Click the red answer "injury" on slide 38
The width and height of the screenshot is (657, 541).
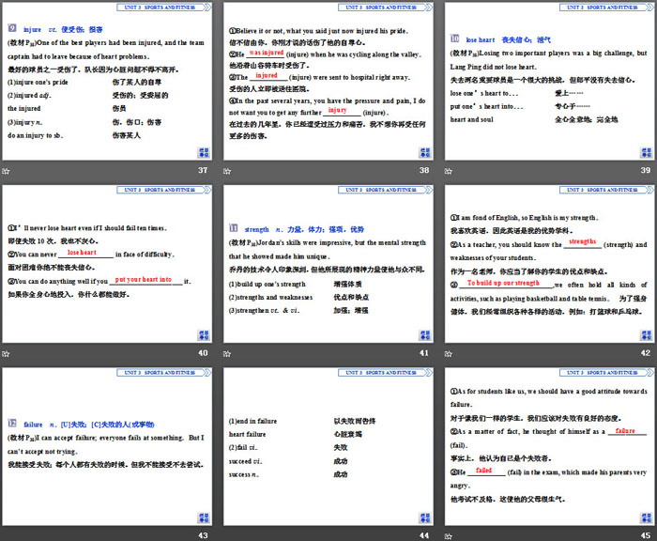[x=337, y=110]
